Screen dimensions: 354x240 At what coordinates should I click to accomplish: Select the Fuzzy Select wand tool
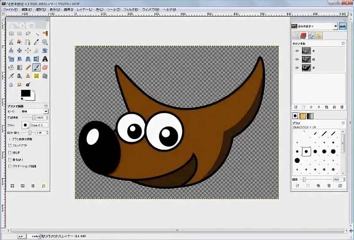(x=37, y=34)
